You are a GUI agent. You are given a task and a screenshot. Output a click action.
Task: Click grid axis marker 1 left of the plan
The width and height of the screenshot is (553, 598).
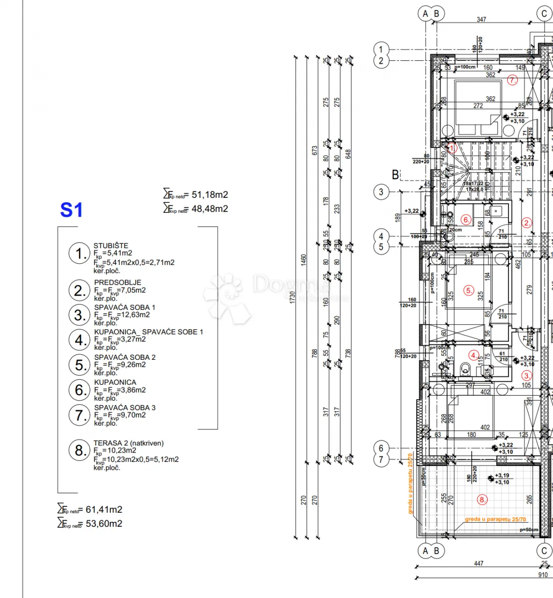[x=381, y=49]
